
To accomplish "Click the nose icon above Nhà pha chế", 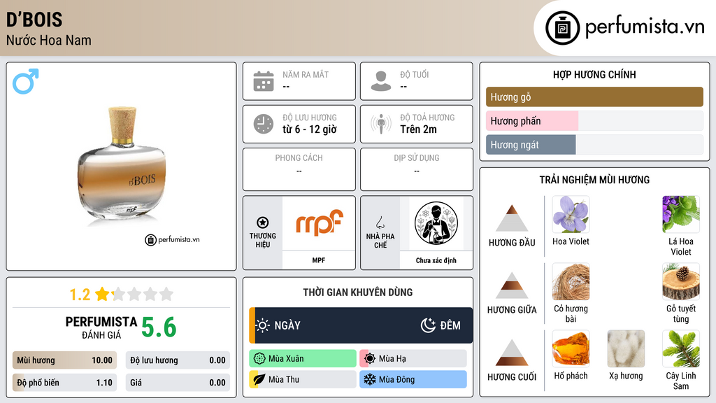I will [380, 222].
